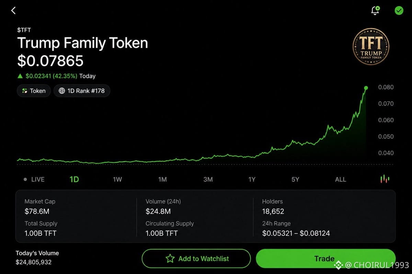Add to Watchlist
This screenshot has height=274, width=412.
(x=196, y=259)
